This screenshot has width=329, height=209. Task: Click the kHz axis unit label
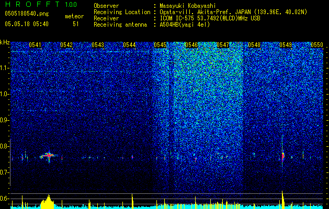point(5,42)
